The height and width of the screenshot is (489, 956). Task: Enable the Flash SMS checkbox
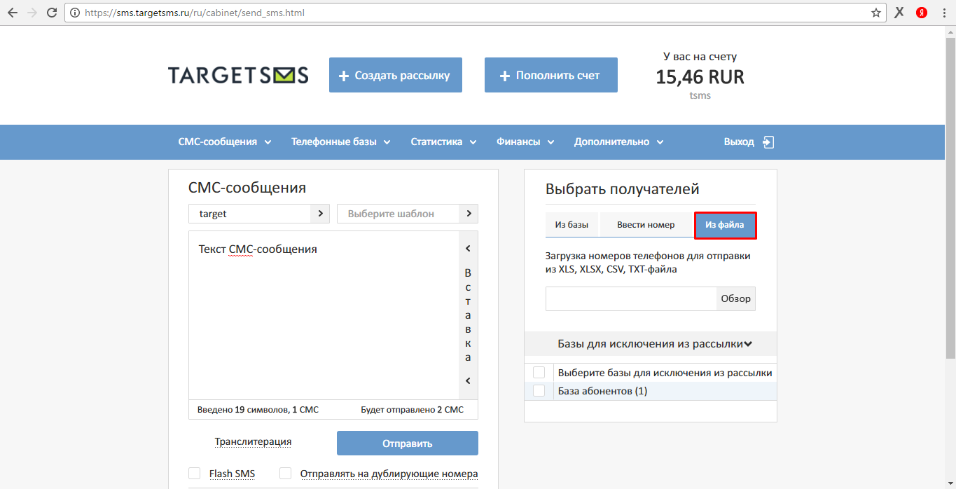(x=195, y=474)
